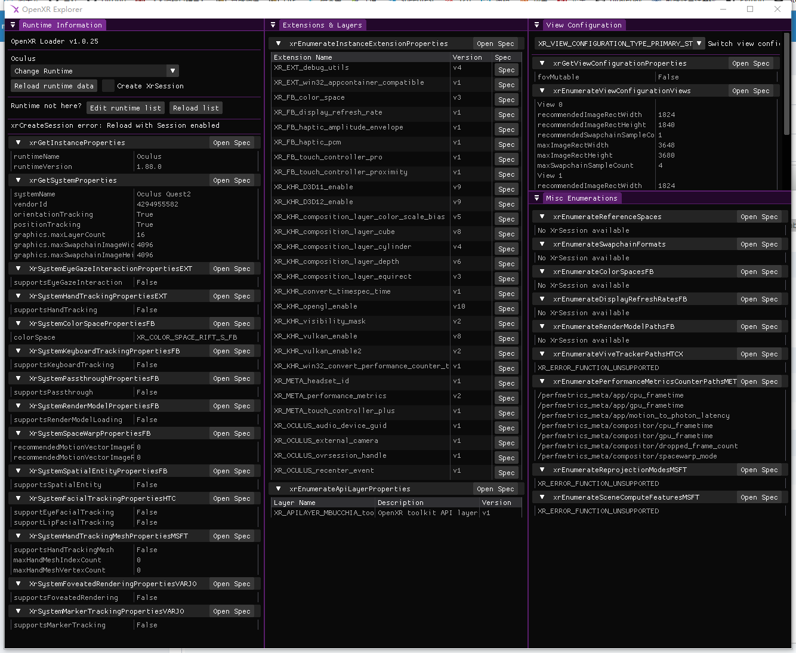This screenshot has width=796, height=653.
Task: Collapse the Misc Enumerations panel arrow
Action: [536, 198]
